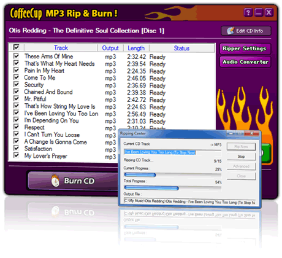This screenshot has width=282, height=258.
Task: Launch the Audio Converter
Action: point(245,62)
